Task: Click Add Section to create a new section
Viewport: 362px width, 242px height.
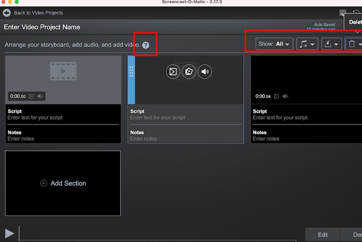Action: point(63,183)
